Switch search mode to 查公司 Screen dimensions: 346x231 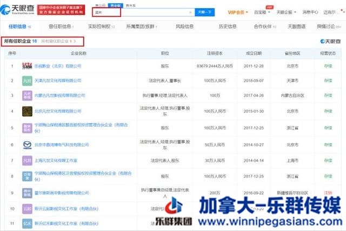click(x=101, y=5)
